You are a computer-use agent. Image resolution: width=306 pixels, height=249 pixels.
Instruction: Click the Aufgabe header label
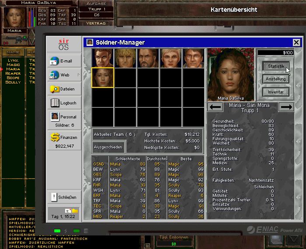(96, 3)
